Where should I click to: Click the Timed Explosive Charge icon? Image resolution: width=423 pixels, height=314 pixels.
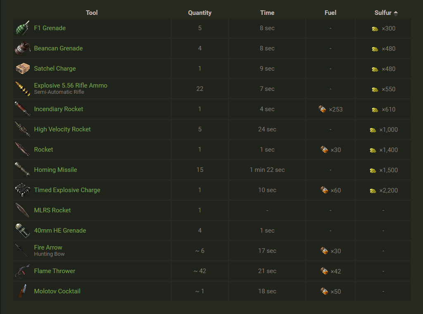[x=22, y=190]
